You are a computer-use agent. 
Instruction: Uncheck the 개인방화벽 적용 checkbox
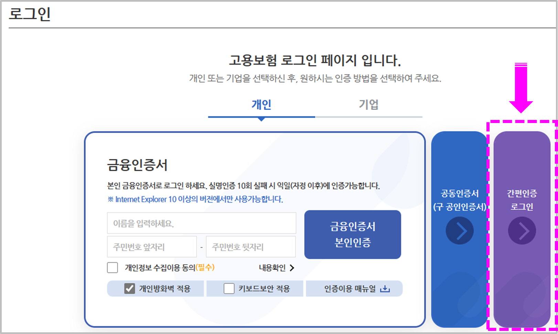click(x=129, y=288)
